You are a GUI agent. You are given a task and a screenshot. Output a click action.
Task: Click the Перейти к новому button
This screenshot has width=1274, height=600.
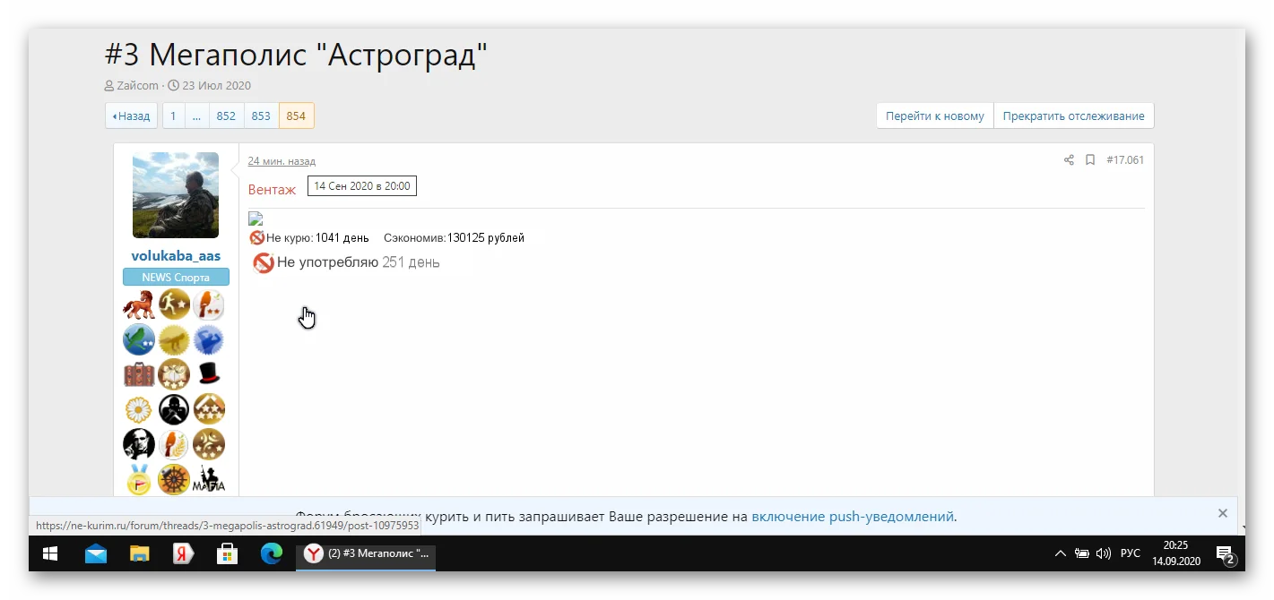click(935, 116)
